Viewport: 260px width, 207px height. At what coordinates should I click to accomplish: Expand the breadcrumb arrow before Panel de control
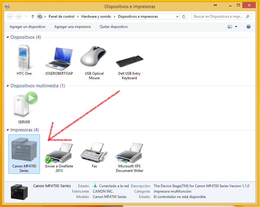click(x=45, y=16)
